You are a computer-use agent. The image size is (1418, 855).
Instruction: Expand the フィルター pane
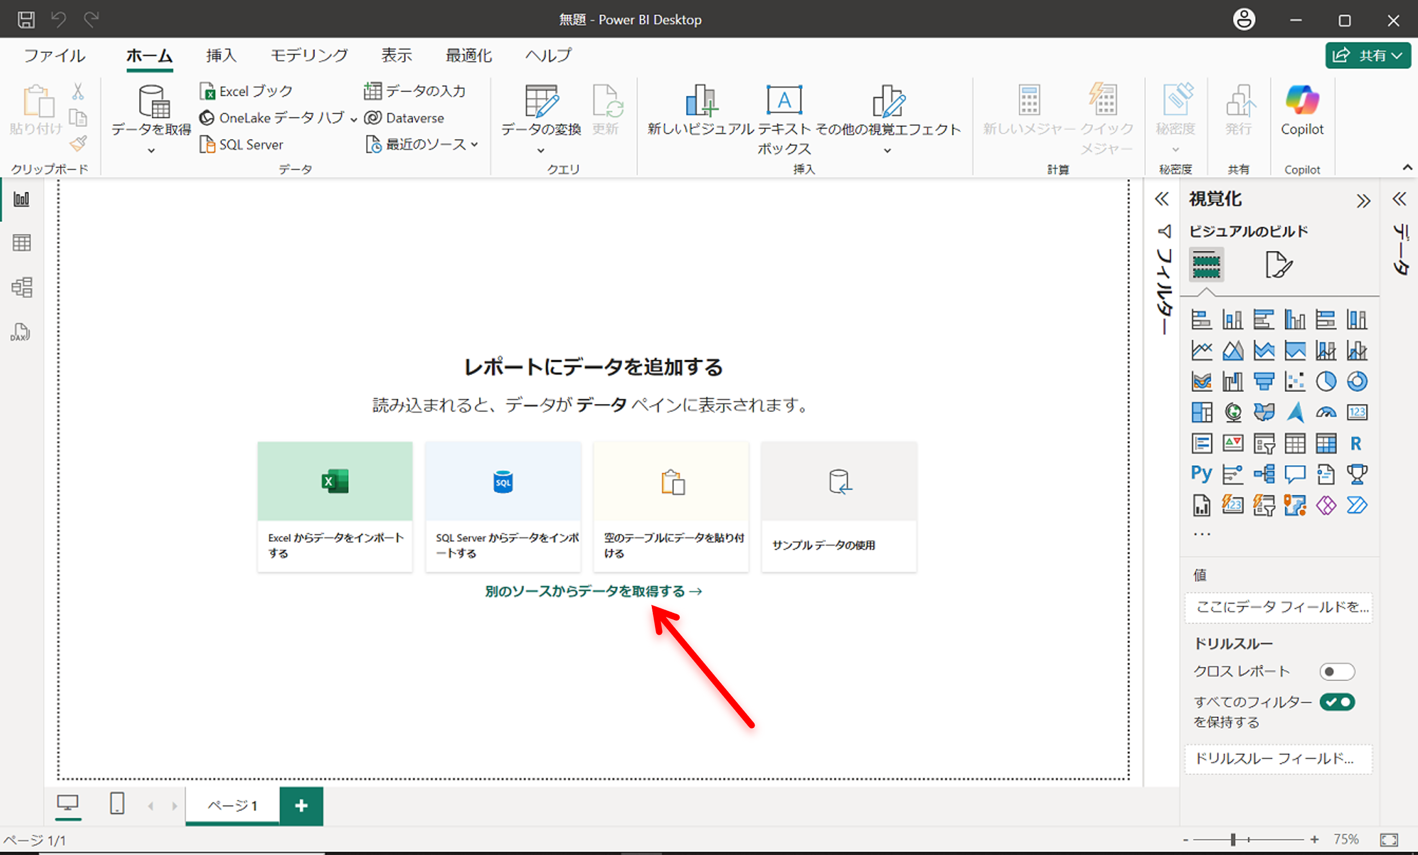(x=1161, y=199)
